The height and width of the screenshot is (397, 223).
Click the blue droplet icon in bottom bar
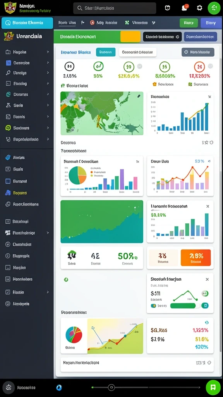(x=59, y=387)
